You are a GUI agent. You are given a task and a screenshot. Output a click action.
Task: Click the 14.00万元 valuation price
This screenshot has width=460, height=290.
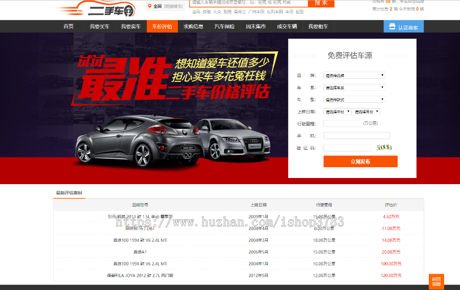point(391,240)
